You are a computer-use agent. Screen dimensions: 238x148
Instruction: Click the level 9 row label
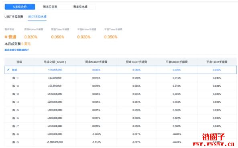(16, 142)
